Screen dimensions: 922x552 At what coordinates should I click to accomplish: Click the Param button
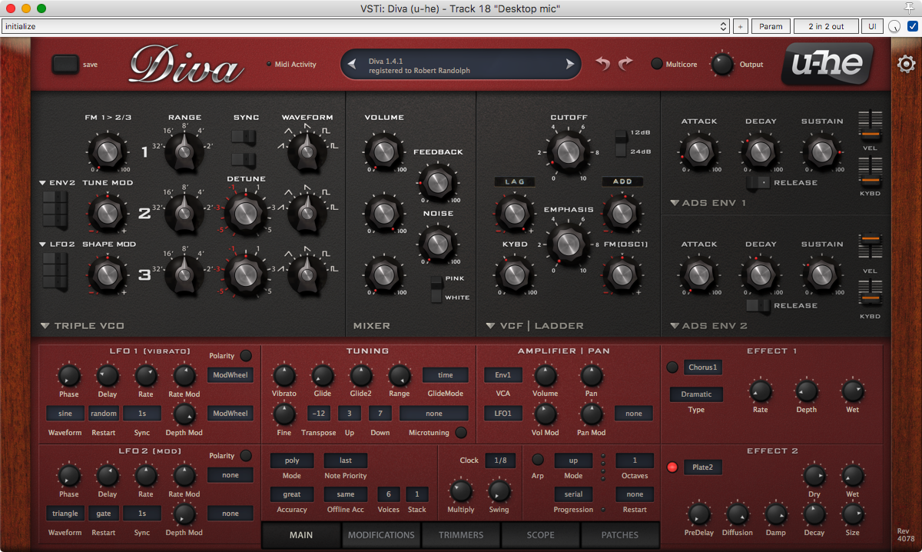771,26
